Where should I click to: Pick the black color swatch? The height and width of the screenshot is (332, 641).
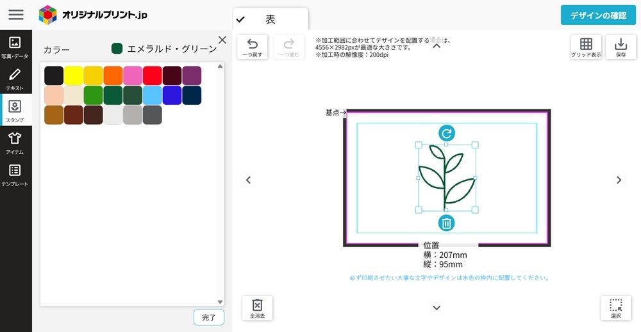54,75
